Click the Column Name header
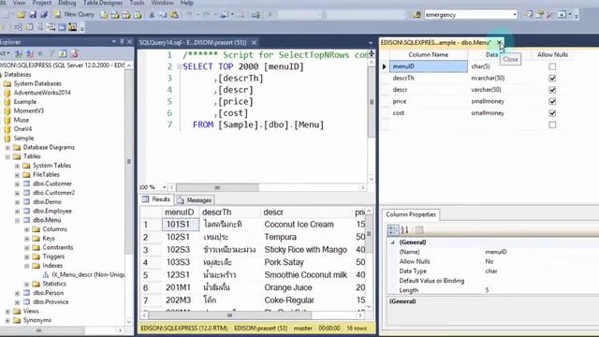The width and height of the screenshot is (599, 337). point(428,54)
